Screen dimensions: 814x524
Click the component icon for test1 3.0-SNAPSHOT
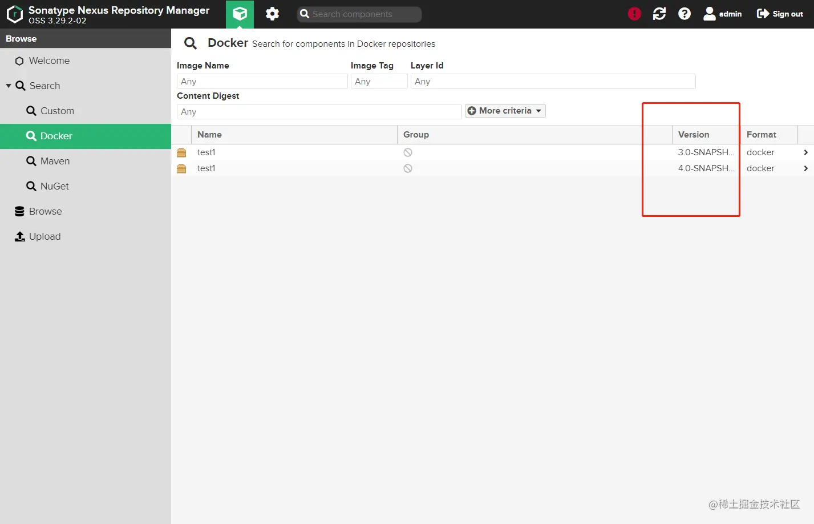pyautogui.click(x=181, y=152)
